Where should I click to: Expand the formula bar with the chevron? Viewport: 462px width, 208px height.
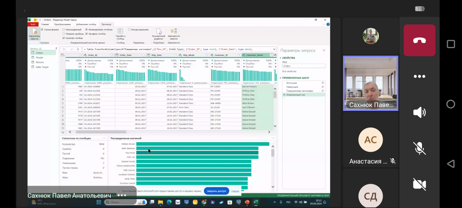(274, 49)
